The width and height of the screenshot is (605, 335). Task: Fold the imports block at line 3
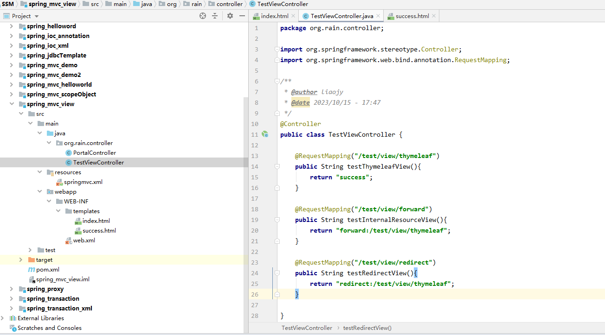click(x=277, y=49)
